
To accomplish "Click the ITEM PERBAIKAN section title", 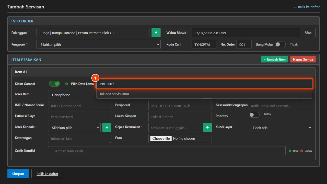I will [26, 60].
